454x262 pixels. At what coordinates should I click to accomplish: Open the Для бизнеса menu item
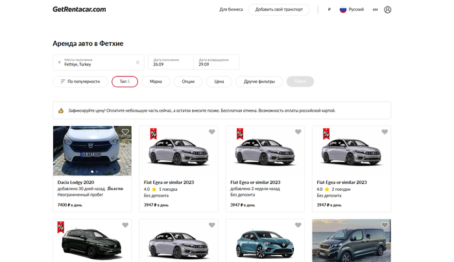click(x=231, y=10)
